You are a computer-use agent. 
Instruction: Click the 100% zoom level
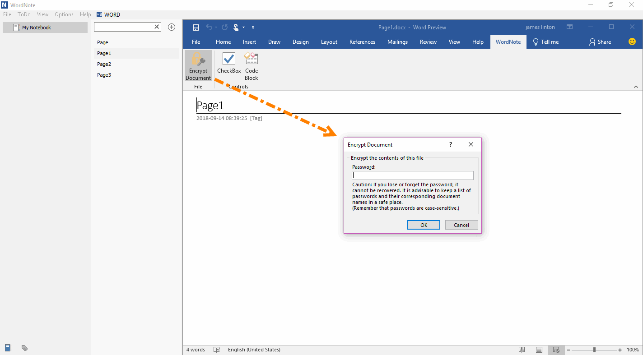[x=633, y=350]
